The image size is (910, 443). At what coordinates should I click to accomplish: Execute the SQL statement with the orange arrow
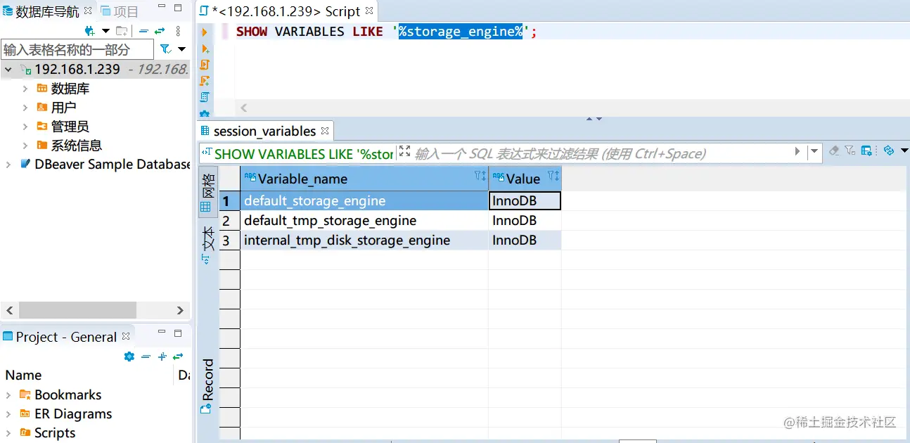(205, 32)
